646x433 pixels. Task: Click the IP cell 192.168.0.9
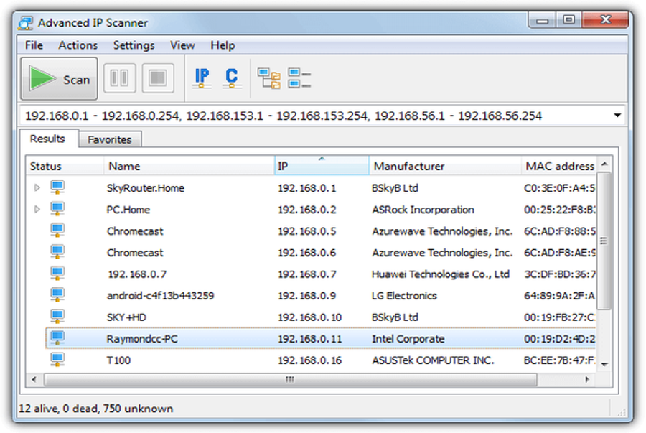(x=307, y=296)
